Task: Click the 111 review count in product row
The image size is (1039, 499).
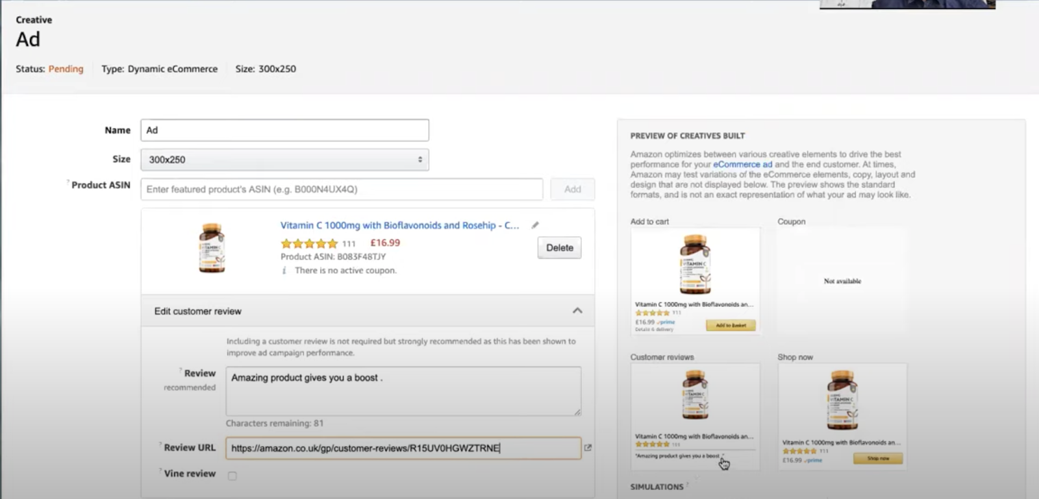Action: point(349,244)
